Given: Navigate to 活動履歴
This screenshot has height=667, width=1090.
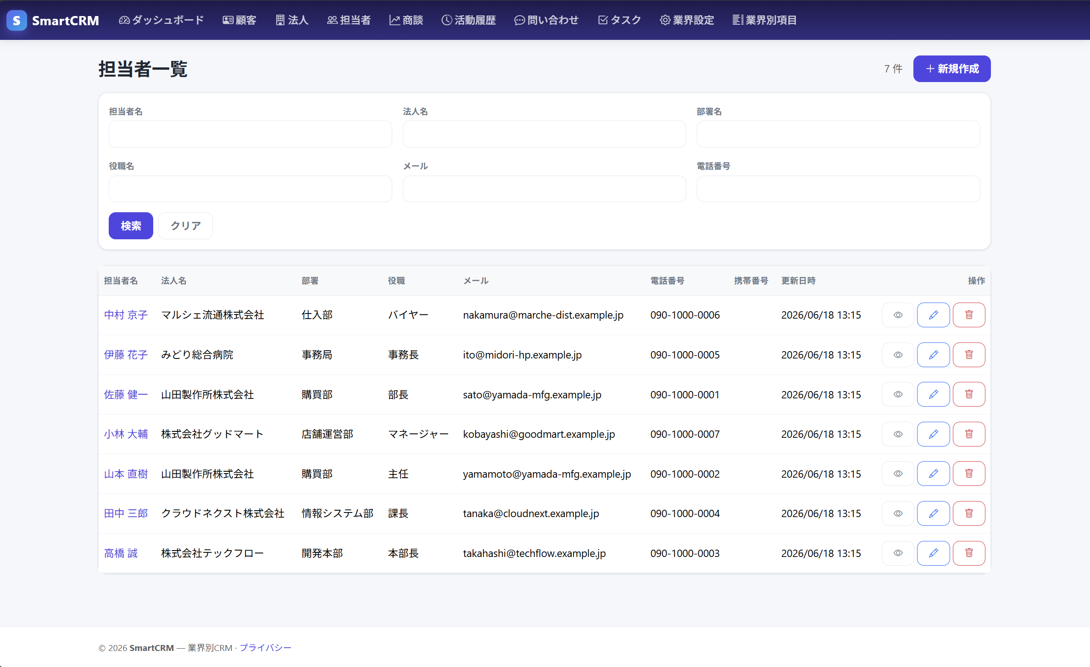Looking at the screenshot, I should coord(469,20).
